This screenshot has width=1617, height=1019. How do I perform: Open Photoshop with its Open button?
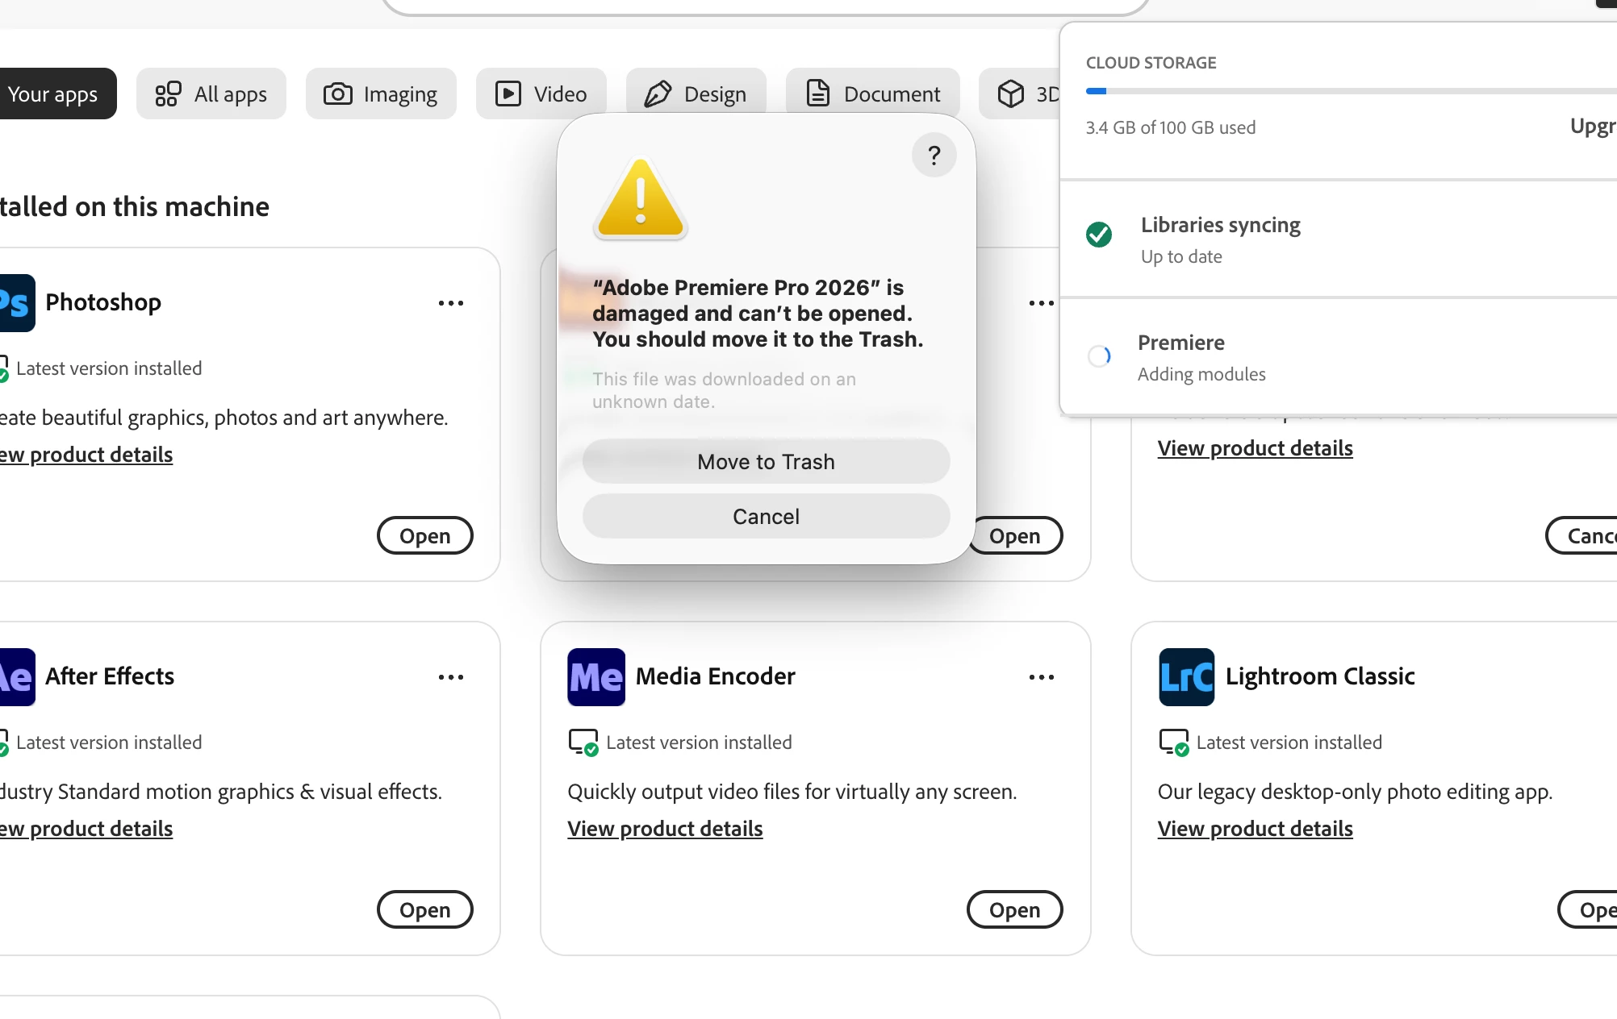[x=425, y=535]
